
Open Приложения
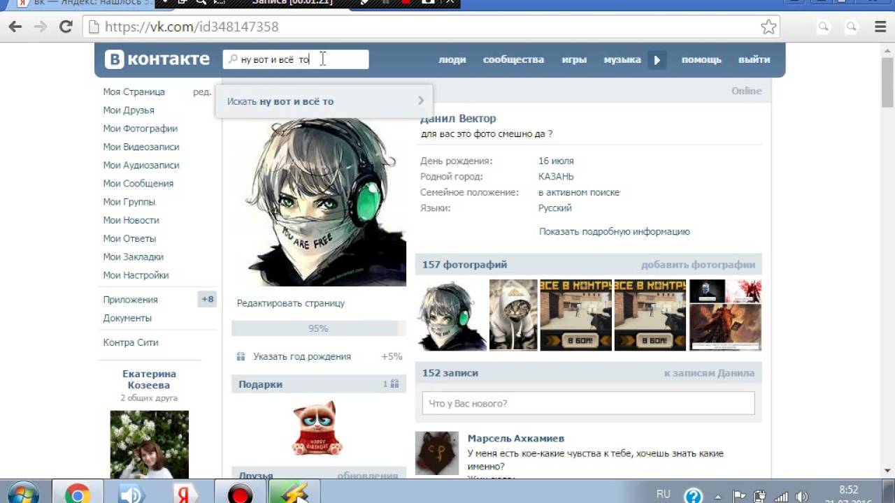(x=131, y=299)
